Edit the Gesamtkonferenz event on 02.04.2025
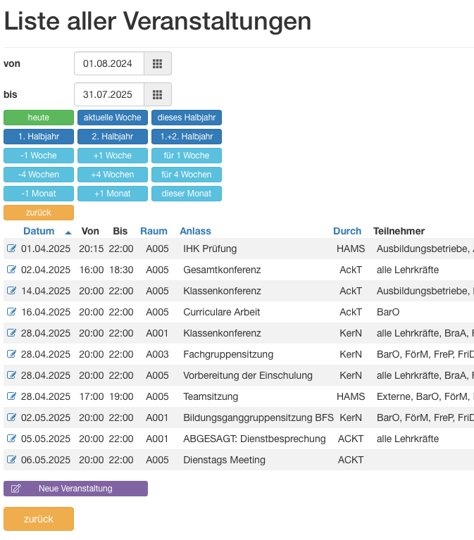 [x=11, y=270]
